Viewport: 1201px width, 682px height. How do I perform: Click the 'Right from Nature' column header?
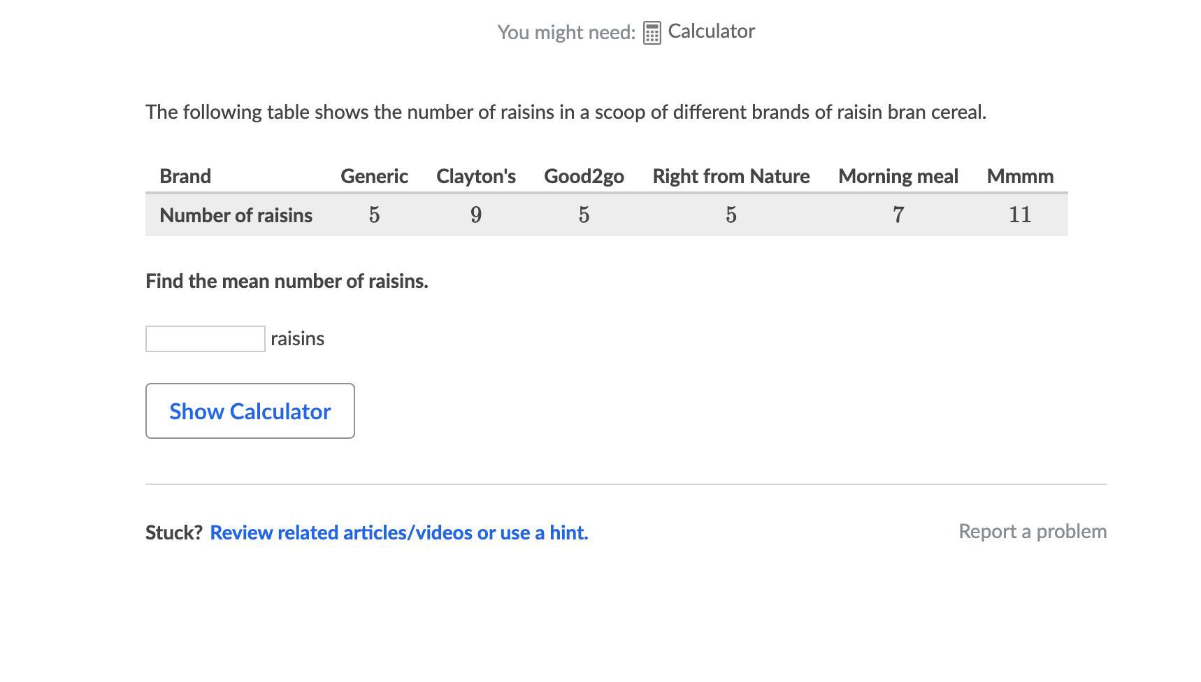click(x=731, y=176)
